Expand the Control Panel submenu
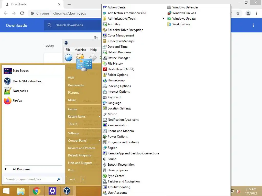262x196 pixels. (x=100, y=141)
